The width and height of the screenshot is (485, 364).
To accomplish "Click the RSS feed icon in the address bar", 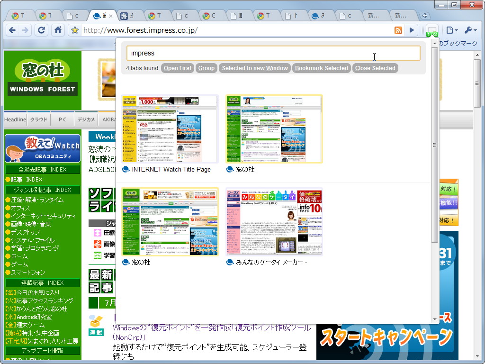I will coord(397,30).
